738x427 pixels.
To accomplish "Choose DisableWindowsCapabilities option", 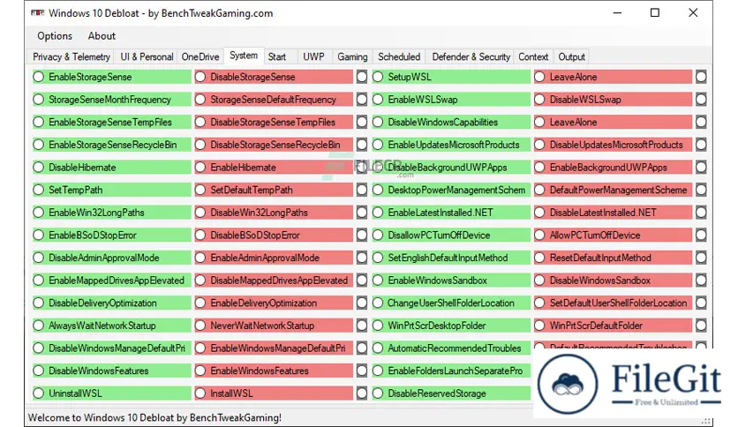I will pos(451,122).
